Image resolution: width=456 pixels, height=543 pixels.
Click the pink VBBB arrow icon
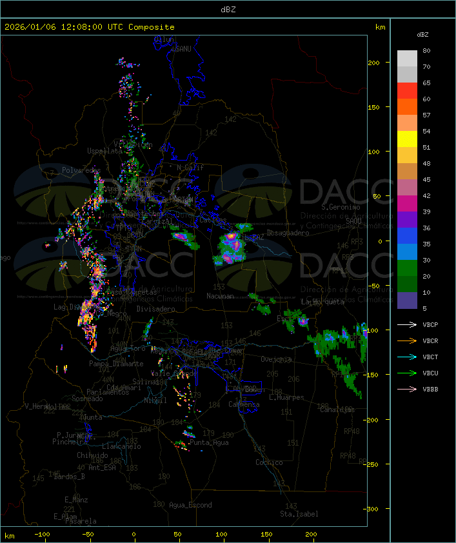[407, 390]
